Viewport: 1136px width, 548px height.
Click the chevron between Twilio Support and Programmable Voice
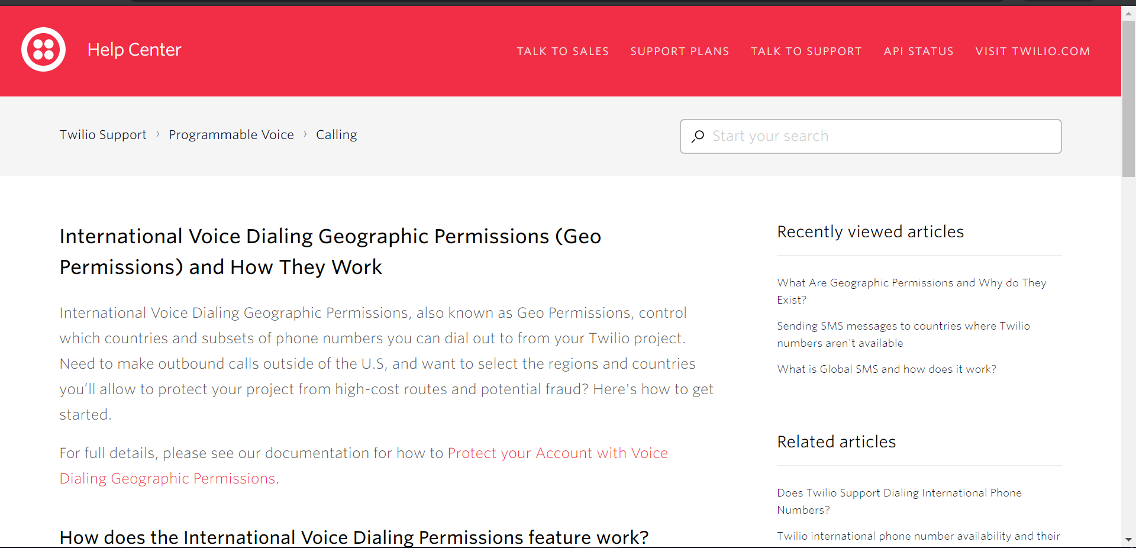click(157, 134)
